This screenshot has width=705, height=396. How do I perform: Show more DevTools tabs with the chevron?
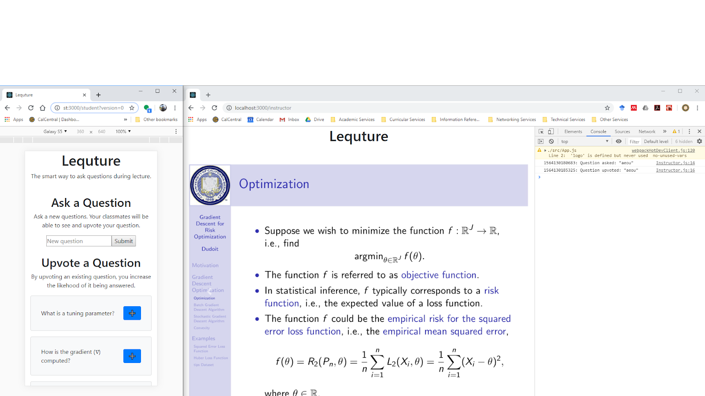click(x=664, y=132)
